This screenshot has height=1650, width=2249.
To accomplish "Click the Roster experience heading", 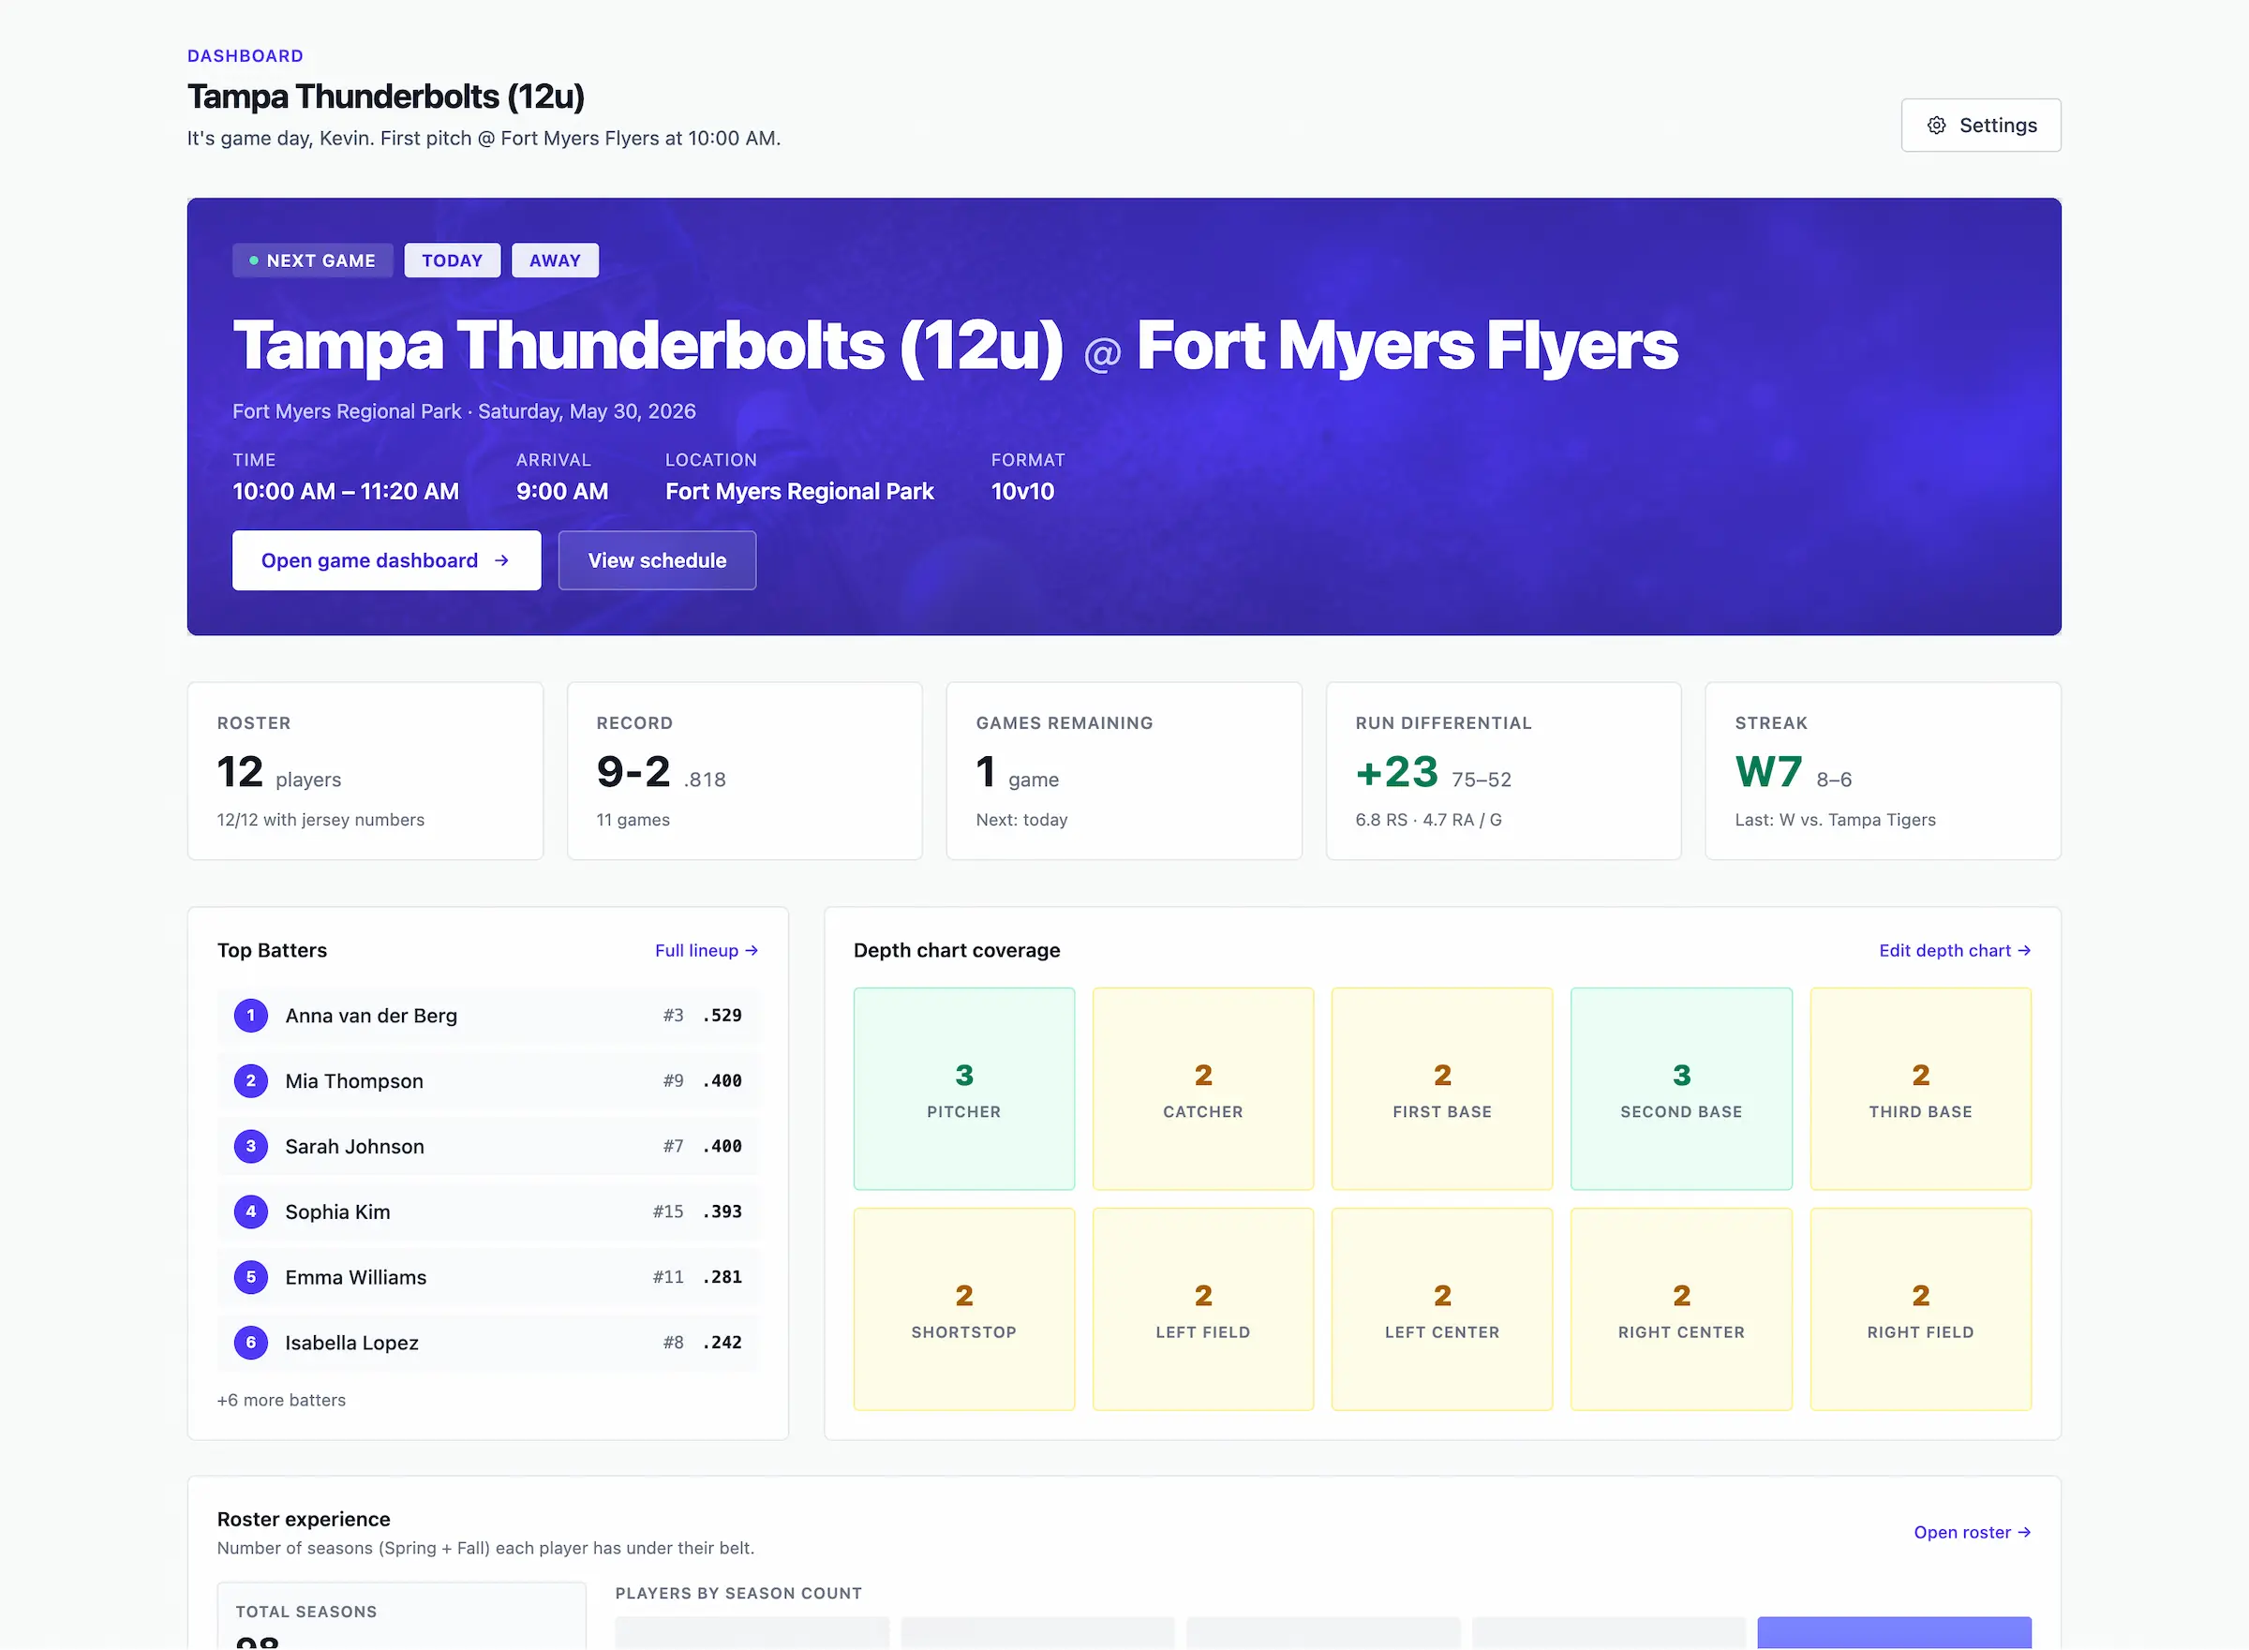I will click(x=304, y=1519).
